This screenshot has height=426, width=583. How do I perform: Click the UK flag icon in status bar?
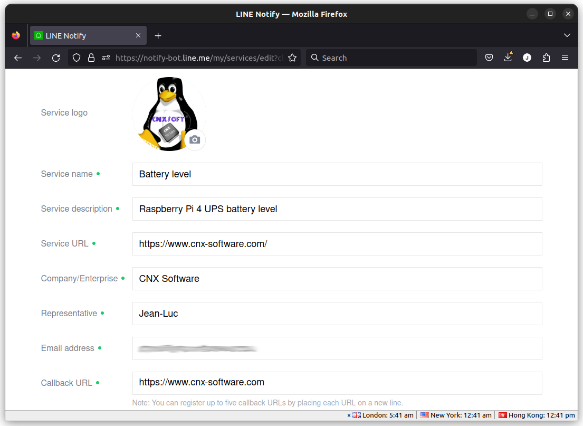point(357,415)
